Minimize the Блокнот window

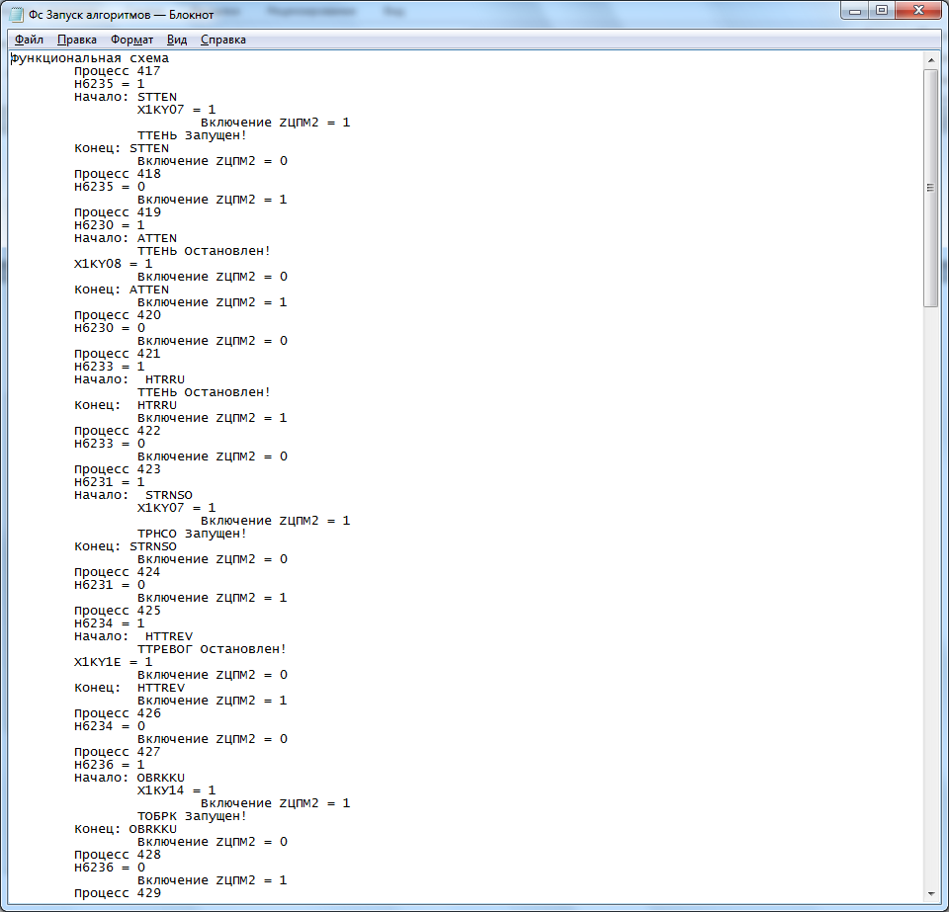854,10
